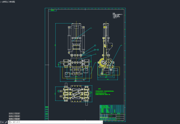Image resolution: width=180 pixels, height=124 pixels.
Task: Grab the command line grip handle
Action: [x=1, y=122]
